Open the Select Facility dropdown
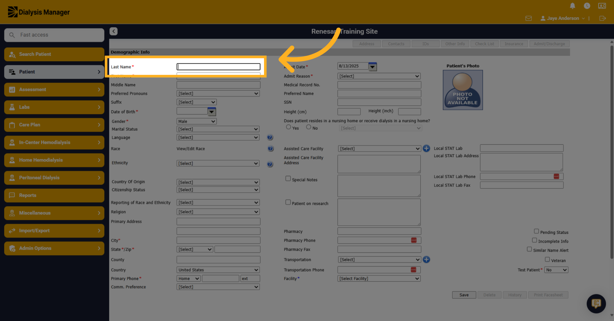The height and width of the screenshot is (321, 614). [x=379, y=279]
